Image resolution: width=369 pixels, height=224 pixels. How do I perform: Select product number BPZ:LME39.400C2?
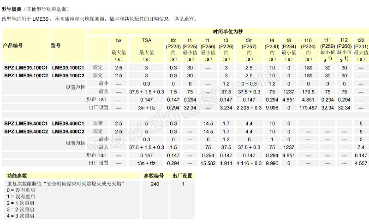(26, 132)
